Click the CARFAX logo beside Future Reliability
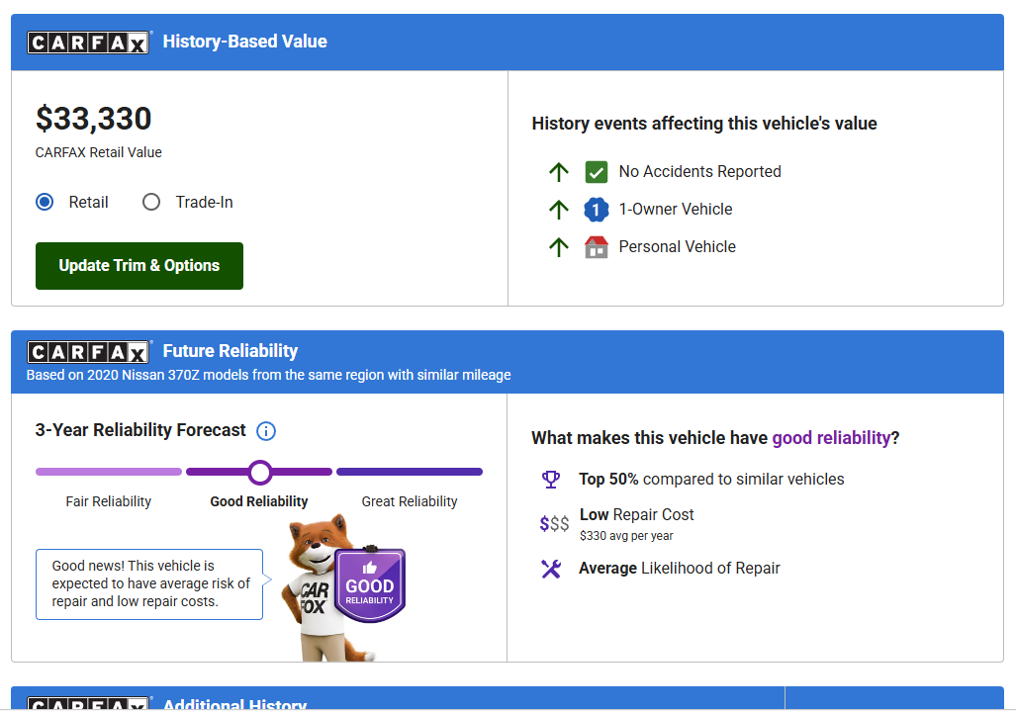Screen dimensions: 1016x713 pyautogui.click(x=88, y=352)
